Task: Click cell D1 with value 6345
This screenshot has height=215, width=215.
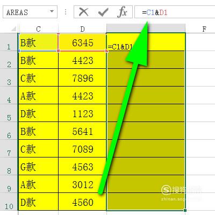Action: pos(82,42)
